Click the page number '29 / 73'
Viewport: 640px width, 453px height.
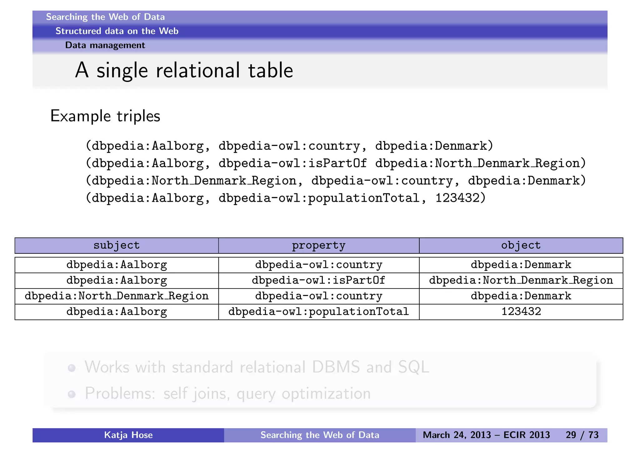pos(582,435)
